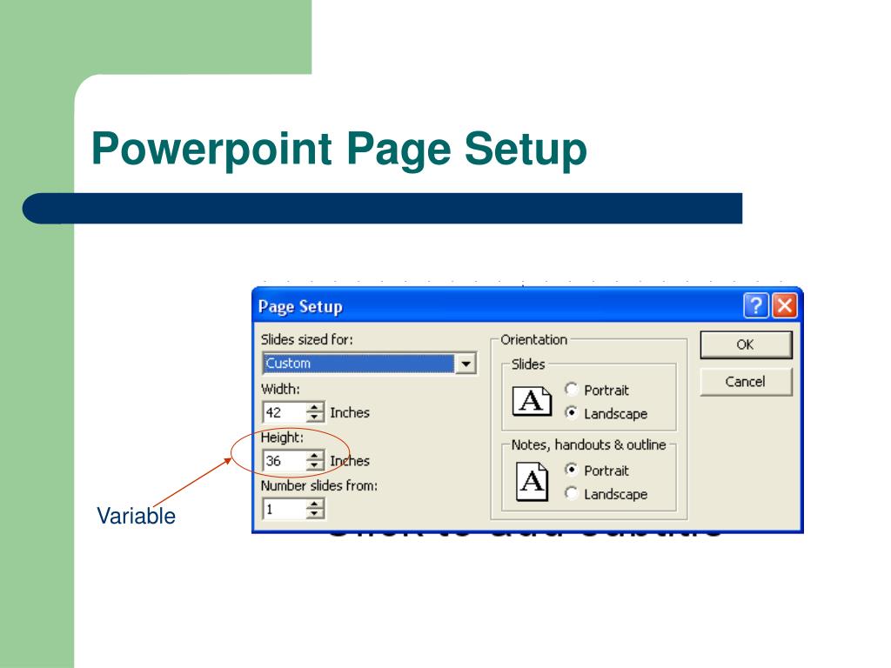Click the Page Setup title bar text
The width and height of the screenshot is (891, 668).
pos(300,307)
